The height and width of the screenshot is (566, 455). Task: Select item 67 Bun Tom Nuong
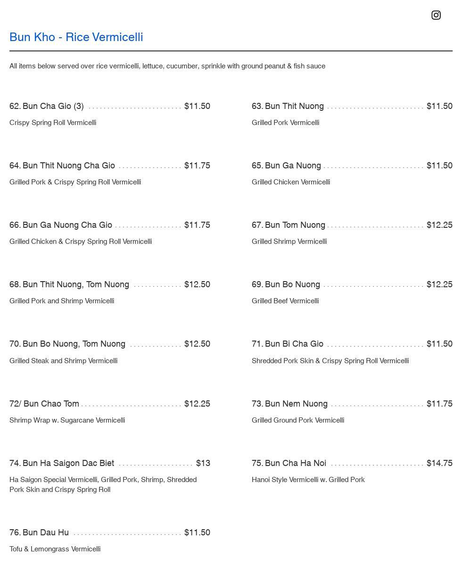click(289, 225)
